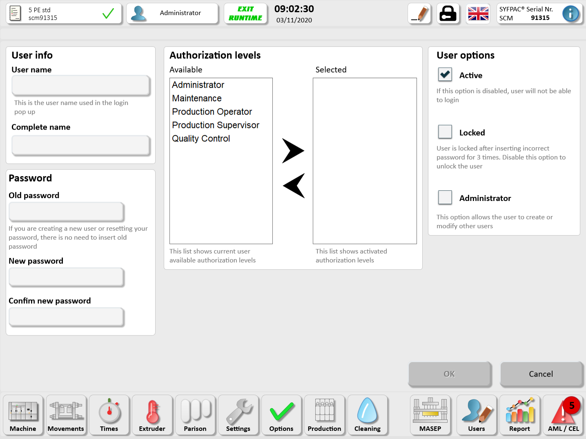Select the Cleaning droplet icon
This screenshot has width=586, height=439.
pos(368,415)
